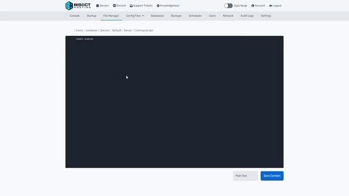This screenshot has height=196, width=349.
Task: Go to the Schedules tab
Action: click(195, 16)
